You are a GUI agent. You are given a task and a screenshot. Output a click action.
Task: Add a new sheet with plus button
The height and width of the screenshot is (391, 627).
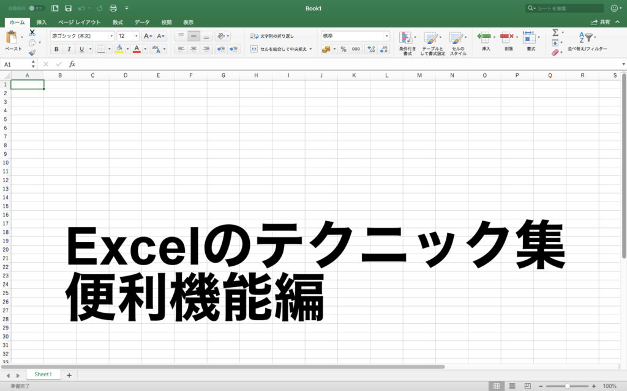point(69,375)
